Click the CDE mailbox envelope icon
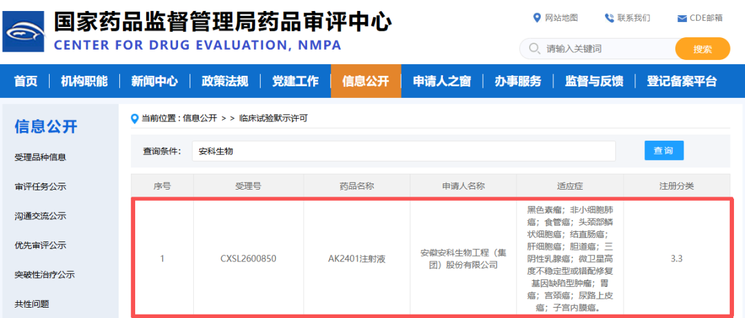This screenshot has height=318, width=745. (682, 19)
